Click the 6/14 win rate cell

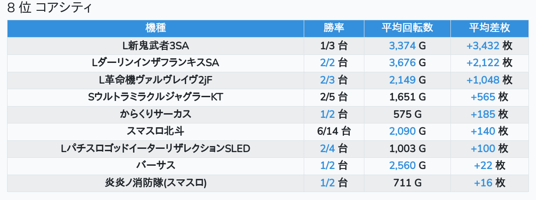click(334, 131)
